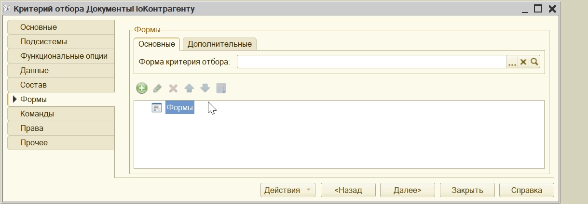Open selection with the ellipsis button
The image size is (588, 204).
pos(512,62)
